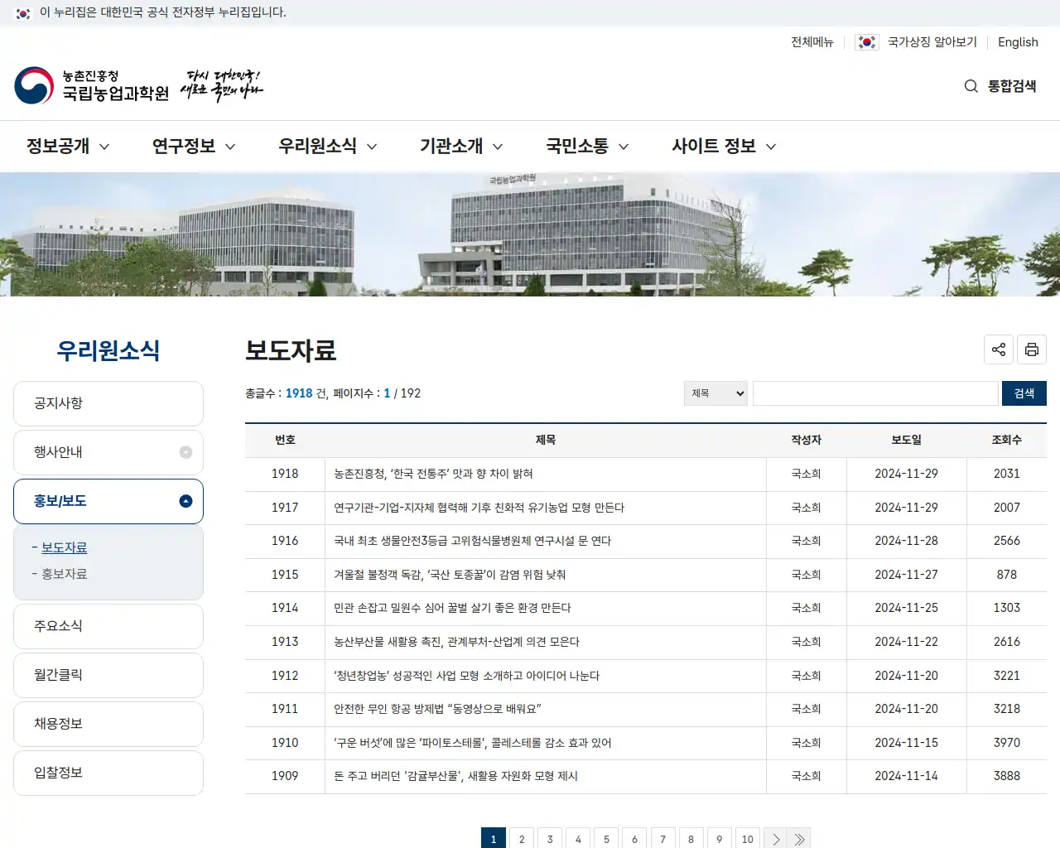Click 통합검색 in the header
Image resolution: width=1060 pixels, height=848 pixels.
point(1012,86)
